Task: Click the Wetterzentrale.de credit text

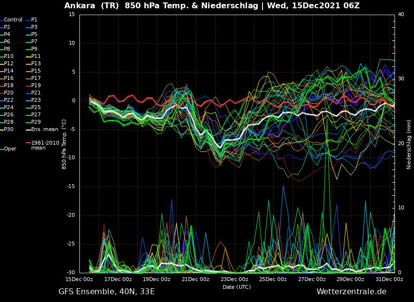Action: (352, 292)
